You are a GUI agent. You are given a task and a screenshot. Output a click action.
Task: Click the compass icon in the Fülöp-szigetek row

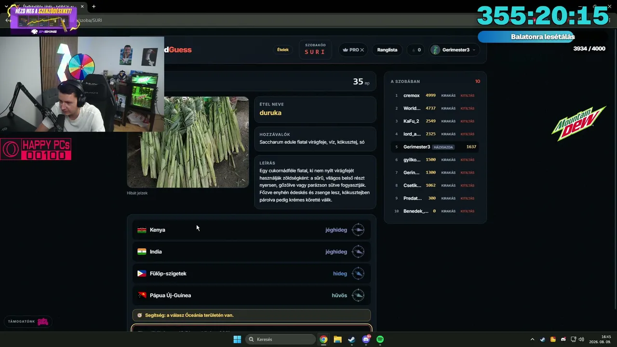pos(358,273)
